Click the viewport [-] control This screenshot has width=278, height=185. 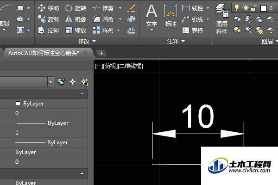(98, 66)
